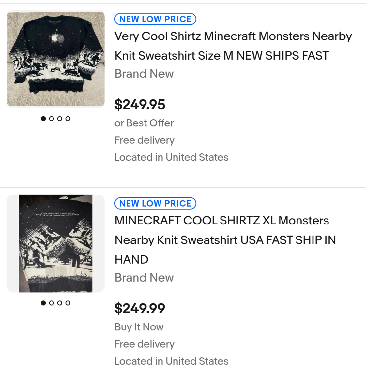Click 'Located in United States' under $249.99 listing
This screenshot has width=366, height=391.
click(171, 361)
